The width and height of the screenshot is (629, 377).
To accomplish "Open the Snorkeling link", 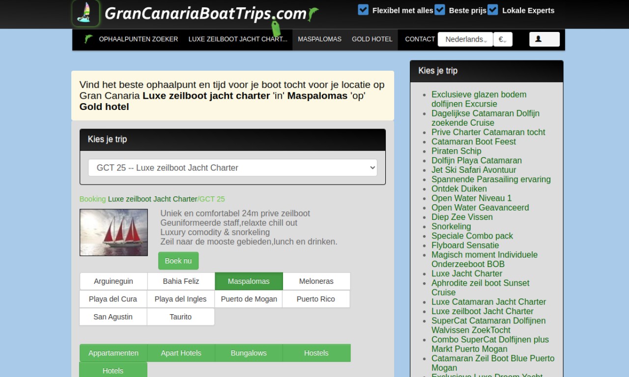I will click(x=451, y=226).
